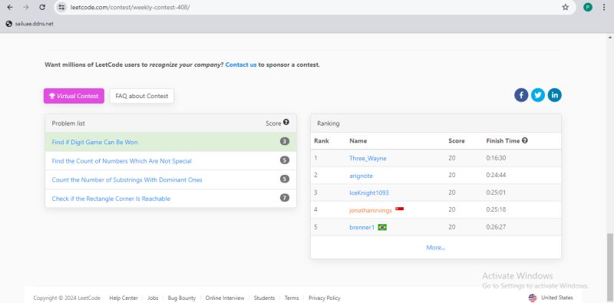
Task: Open FAQ about Contest
Action: [x=142, y=96]
